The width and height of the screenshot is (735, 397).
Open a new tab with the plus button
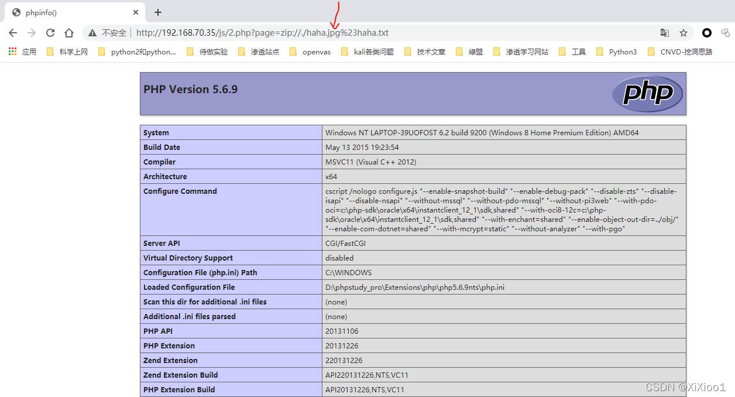point(158,12)
